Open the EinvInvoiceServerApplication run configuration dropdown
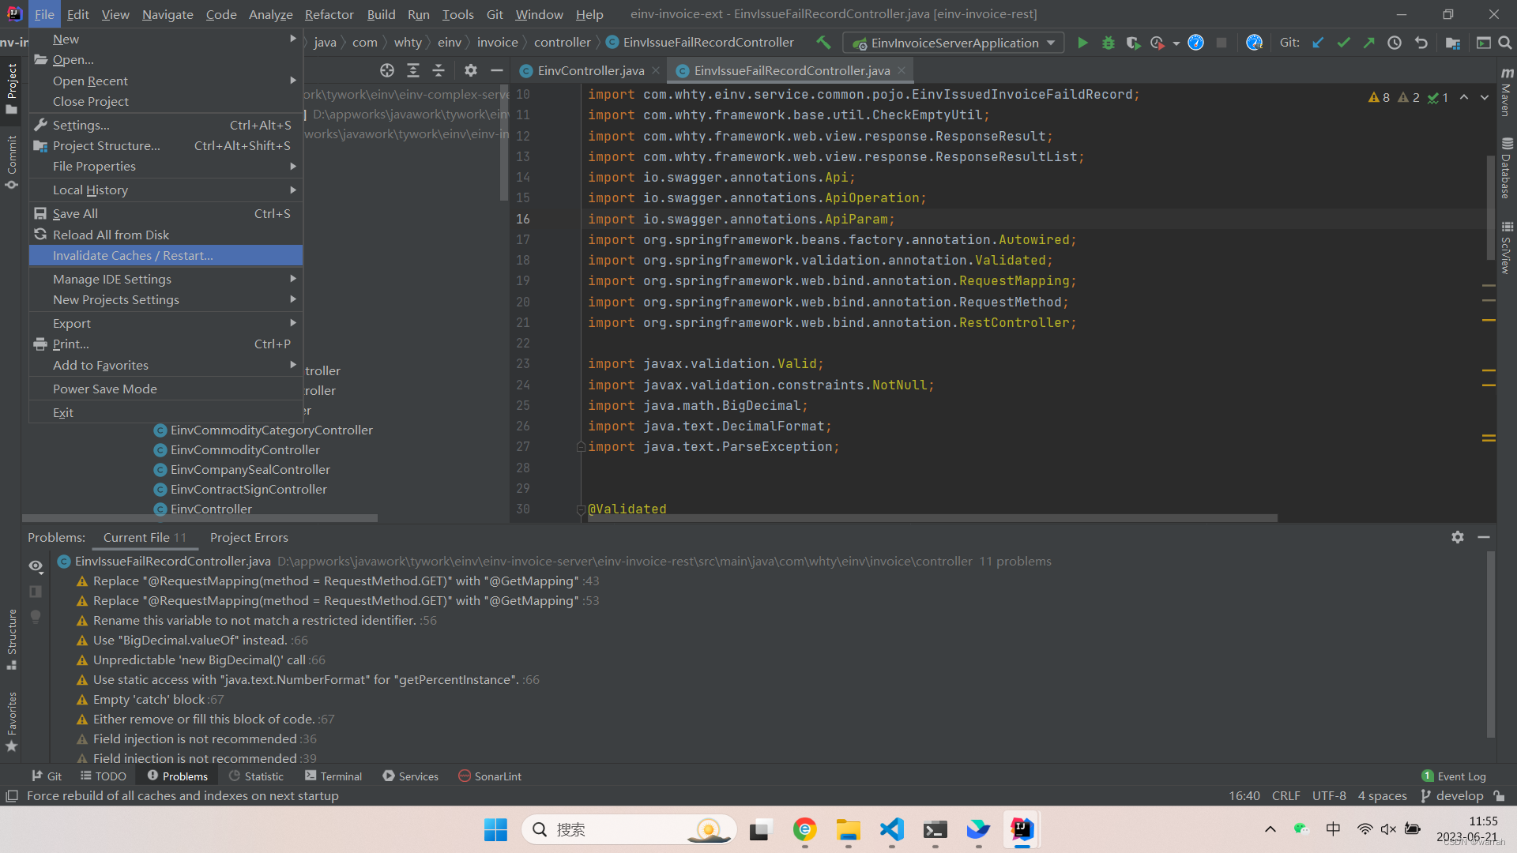 (x=954, y=43)
